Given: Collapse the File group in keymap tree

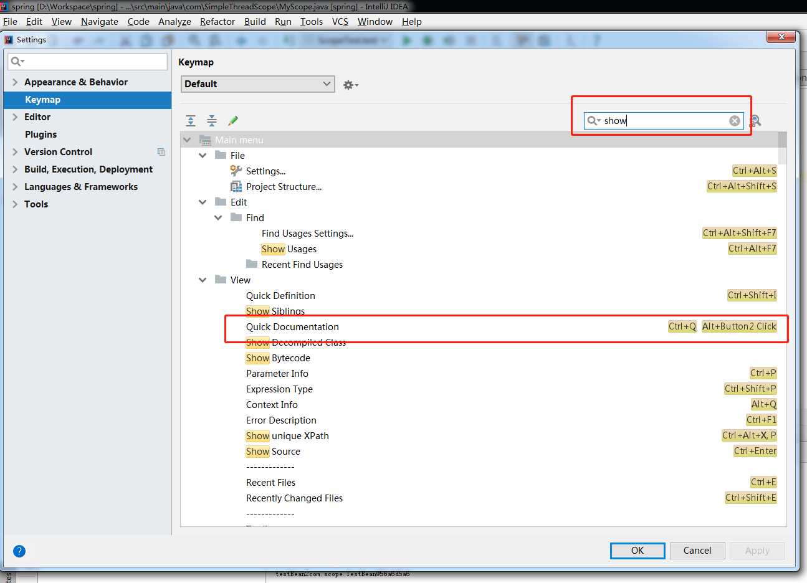Looking at the screenshot, I should point(203,155).
